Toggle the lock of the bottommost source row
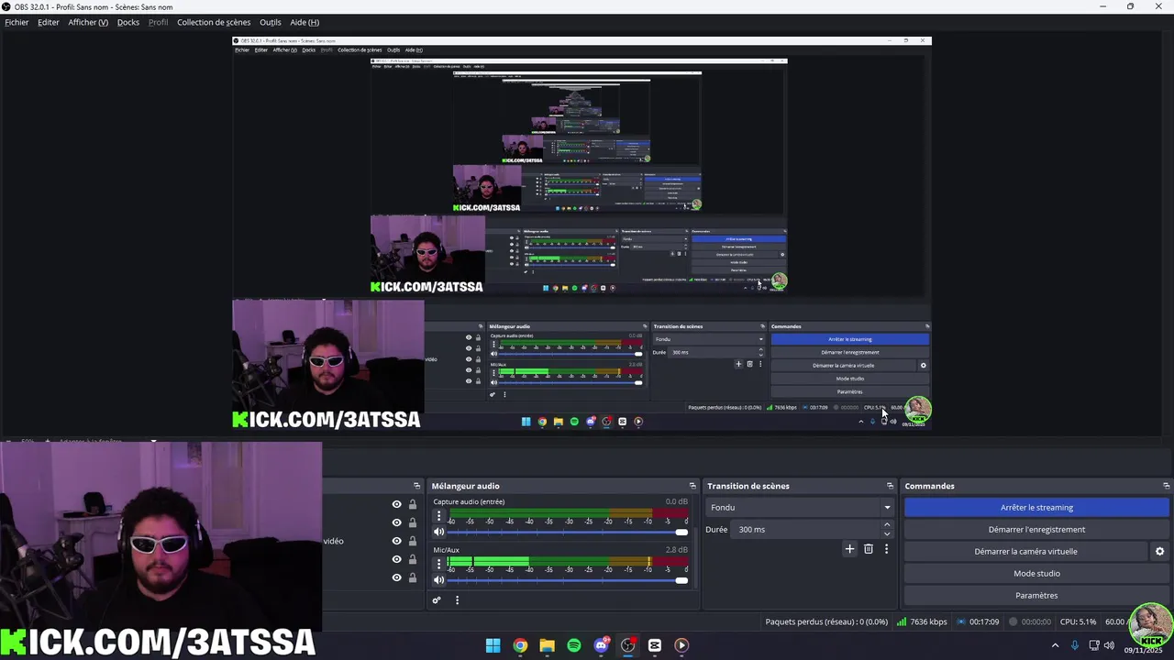 click(x=412, y=577)
